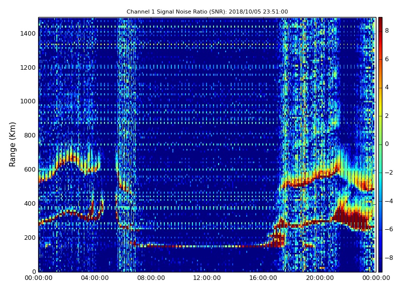Viewport: 402px width, 301px height.
Task: Click the colorbar label −4
Action: (x=389, y=201)
